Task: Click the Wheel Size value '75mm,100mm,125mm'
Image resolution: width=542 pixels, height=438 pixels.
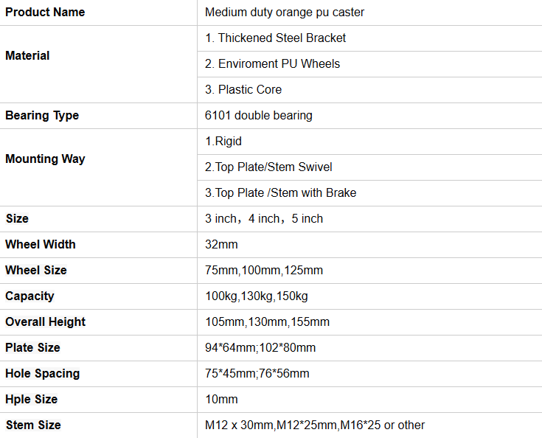Action: point(264,271)
